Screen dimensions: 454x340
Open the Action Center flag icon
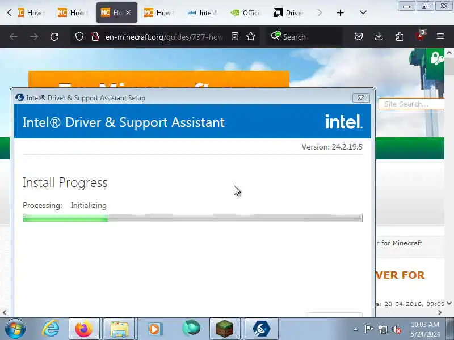pos(368,329)
